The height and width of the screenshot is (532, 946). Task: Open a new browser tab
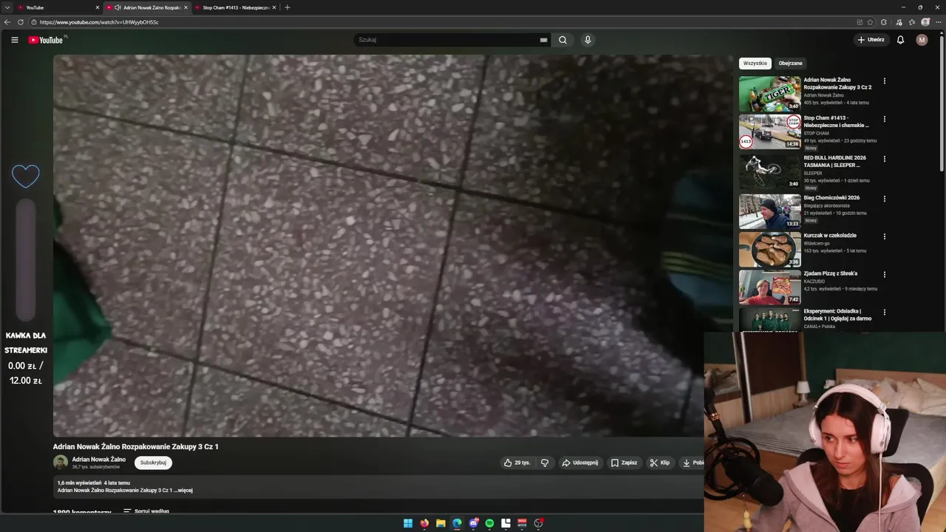(287, 7)
